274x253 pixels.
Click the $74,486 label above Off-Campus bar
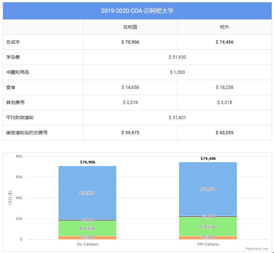click(208, 158)
